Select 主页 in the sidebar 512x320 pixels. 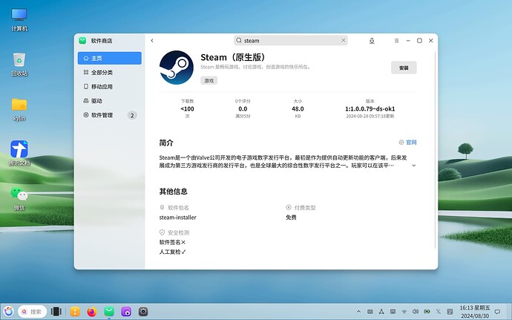pos(110,58)
